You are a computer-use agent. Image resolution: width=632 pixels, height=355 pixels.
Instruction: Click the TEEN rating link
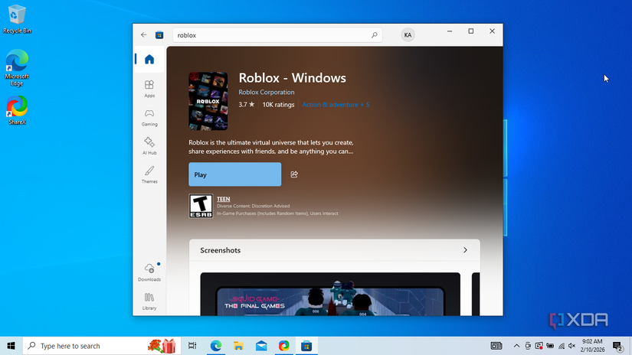[x=223, y=199]
